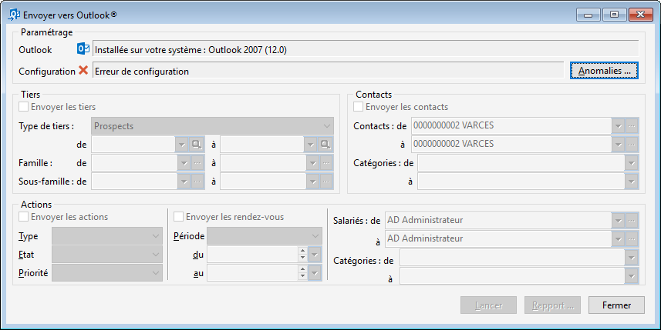Increase the 'du' date using spinner up arrow
The image size is (661, 330).
click(302, 251)
